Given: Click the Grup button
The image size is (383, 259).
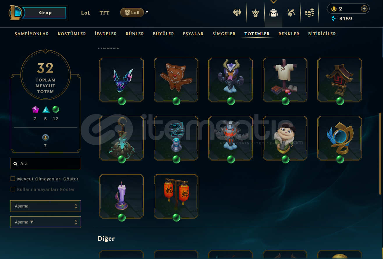Looking at the screenshot, I should (45, 13).
